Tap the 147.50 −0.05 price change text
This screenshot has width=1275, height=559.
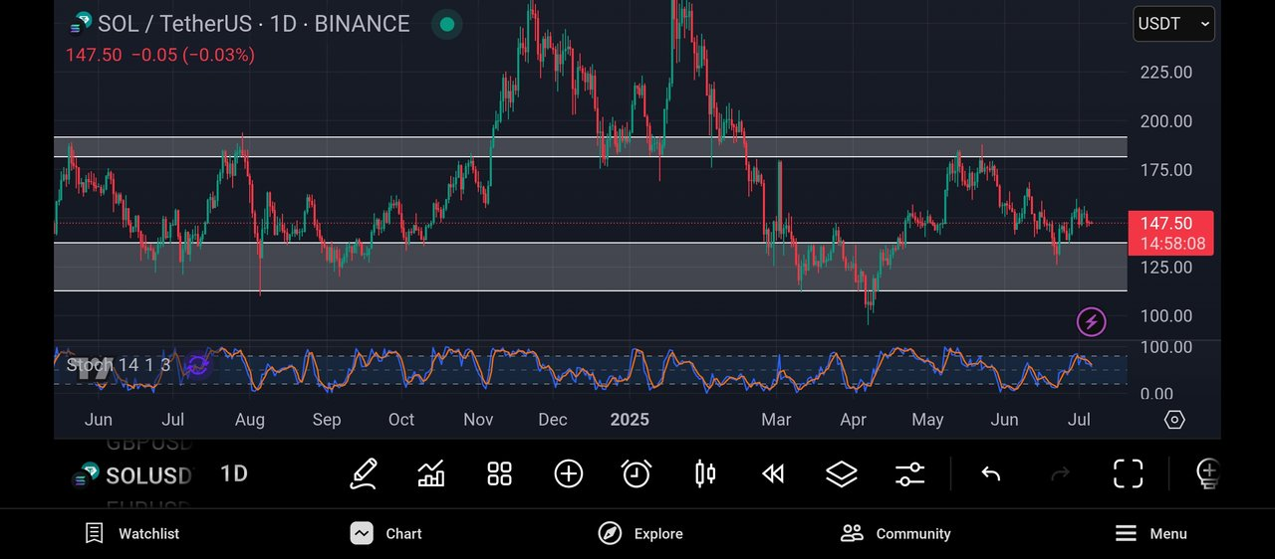coord(160,55)
